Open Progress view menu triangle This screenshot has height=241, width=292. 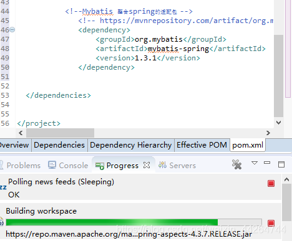[x=255, y=163]
